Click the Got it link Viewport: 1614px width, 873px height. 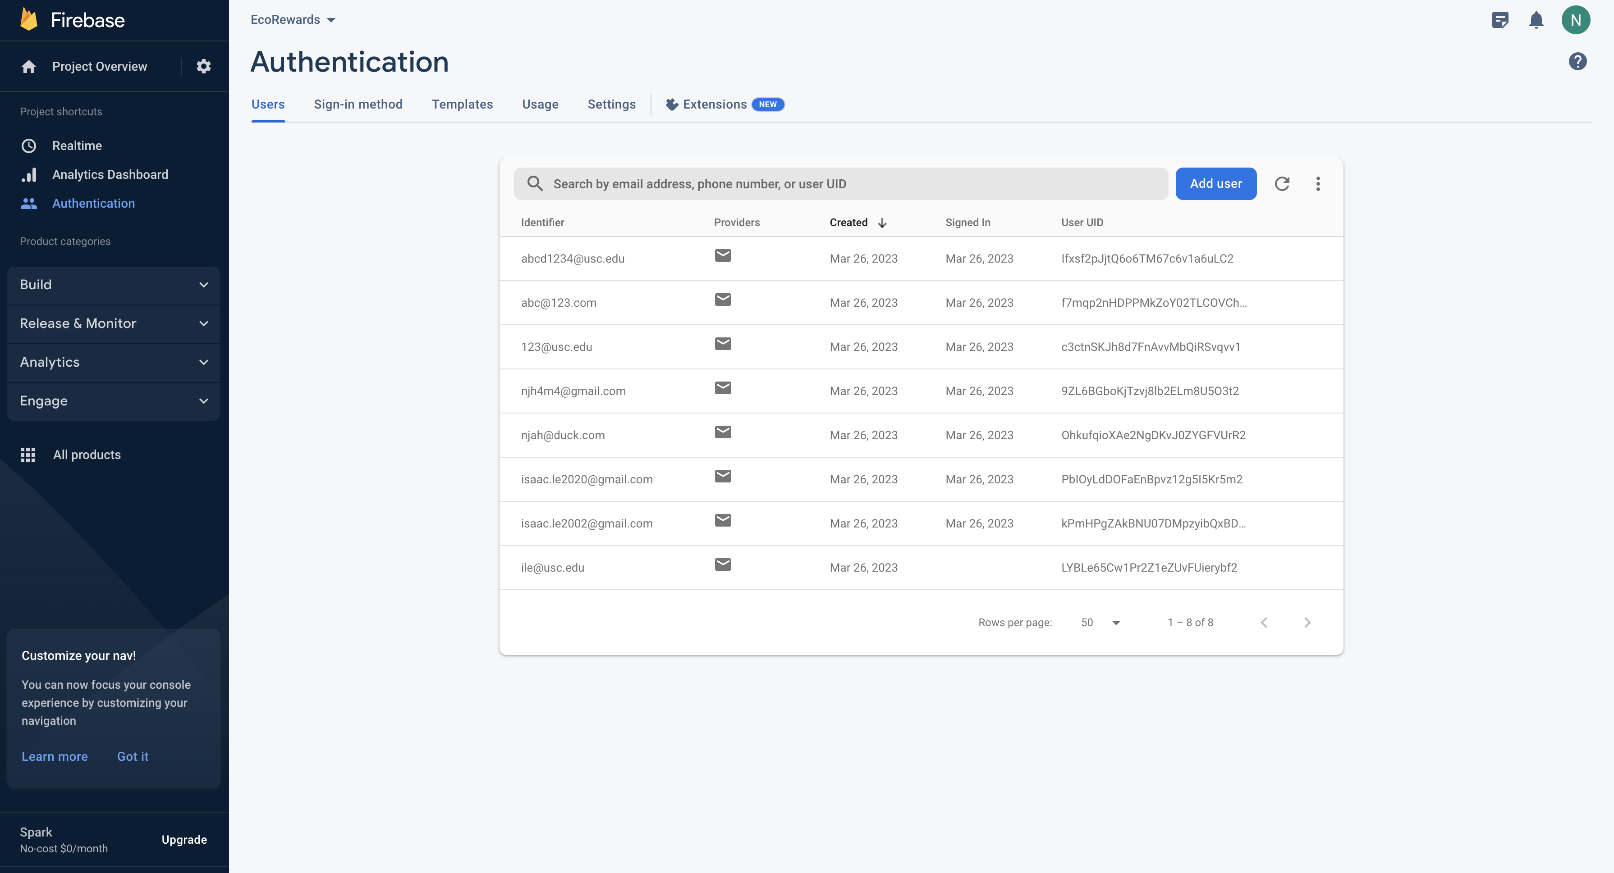132,756
